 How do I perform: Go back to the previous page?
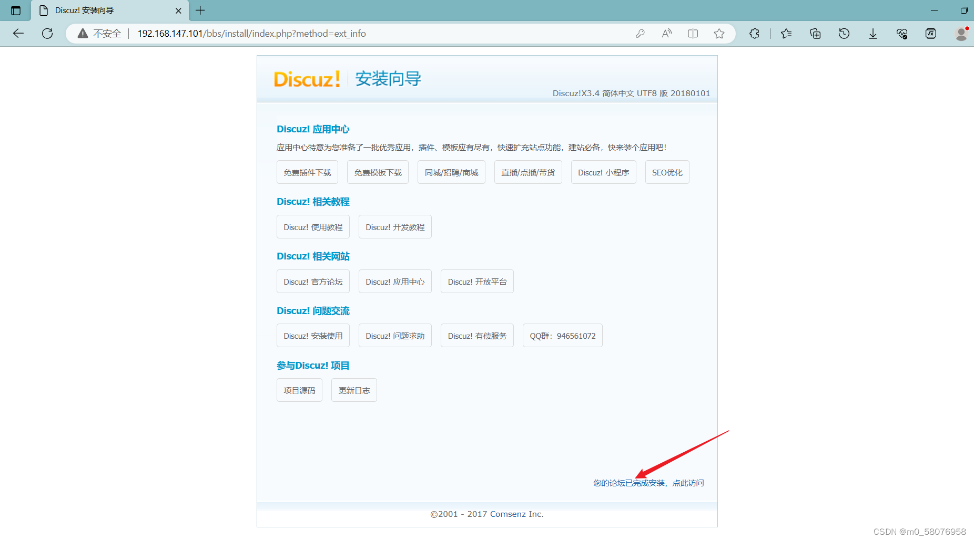point(18,34)
